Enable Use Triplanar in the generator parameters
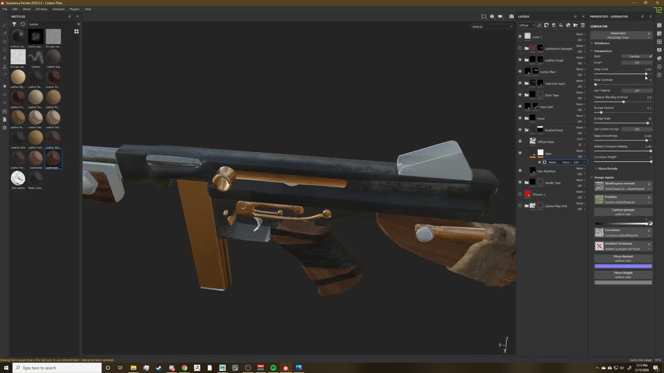Screen dimensions: 664x373 [x=637, y=90]
